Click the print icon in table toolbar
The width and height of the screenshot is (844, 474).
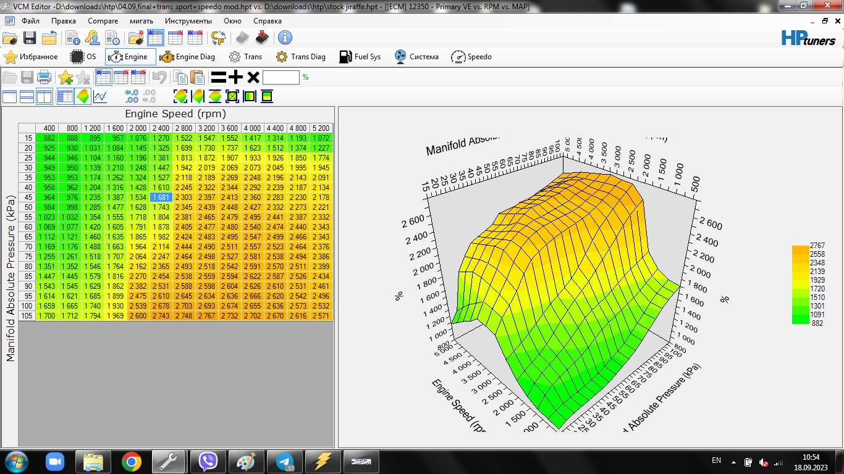[44, 77]
